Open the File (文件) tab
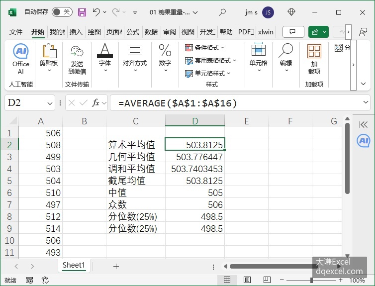Image resolution: width=375 pixels, height=286 pixels. pos(16,32)
